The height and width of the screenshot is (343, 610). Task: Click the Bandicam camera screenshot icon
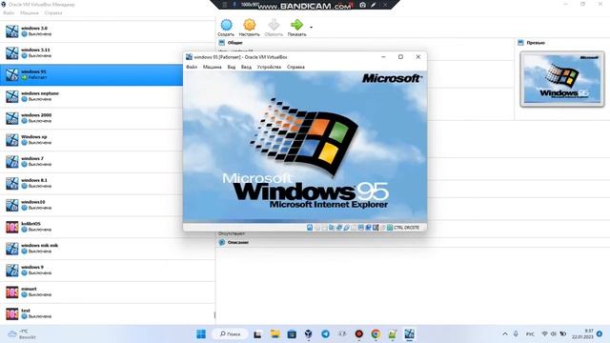(362, 5)
